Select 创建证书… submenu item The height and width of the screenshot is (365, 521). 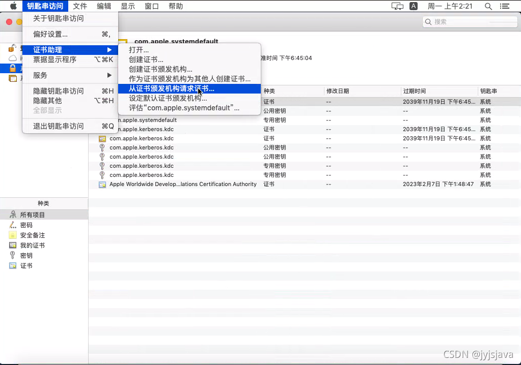tap(189, 59)
